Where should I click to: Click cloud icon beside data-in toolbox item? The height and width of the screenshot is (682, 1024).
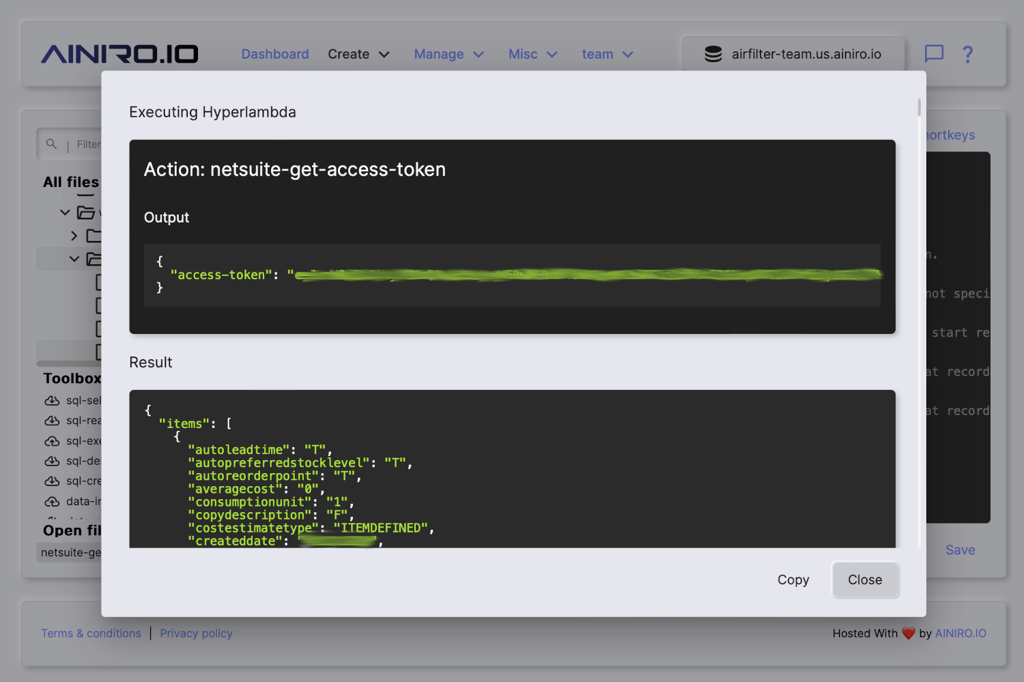point(52,501)
